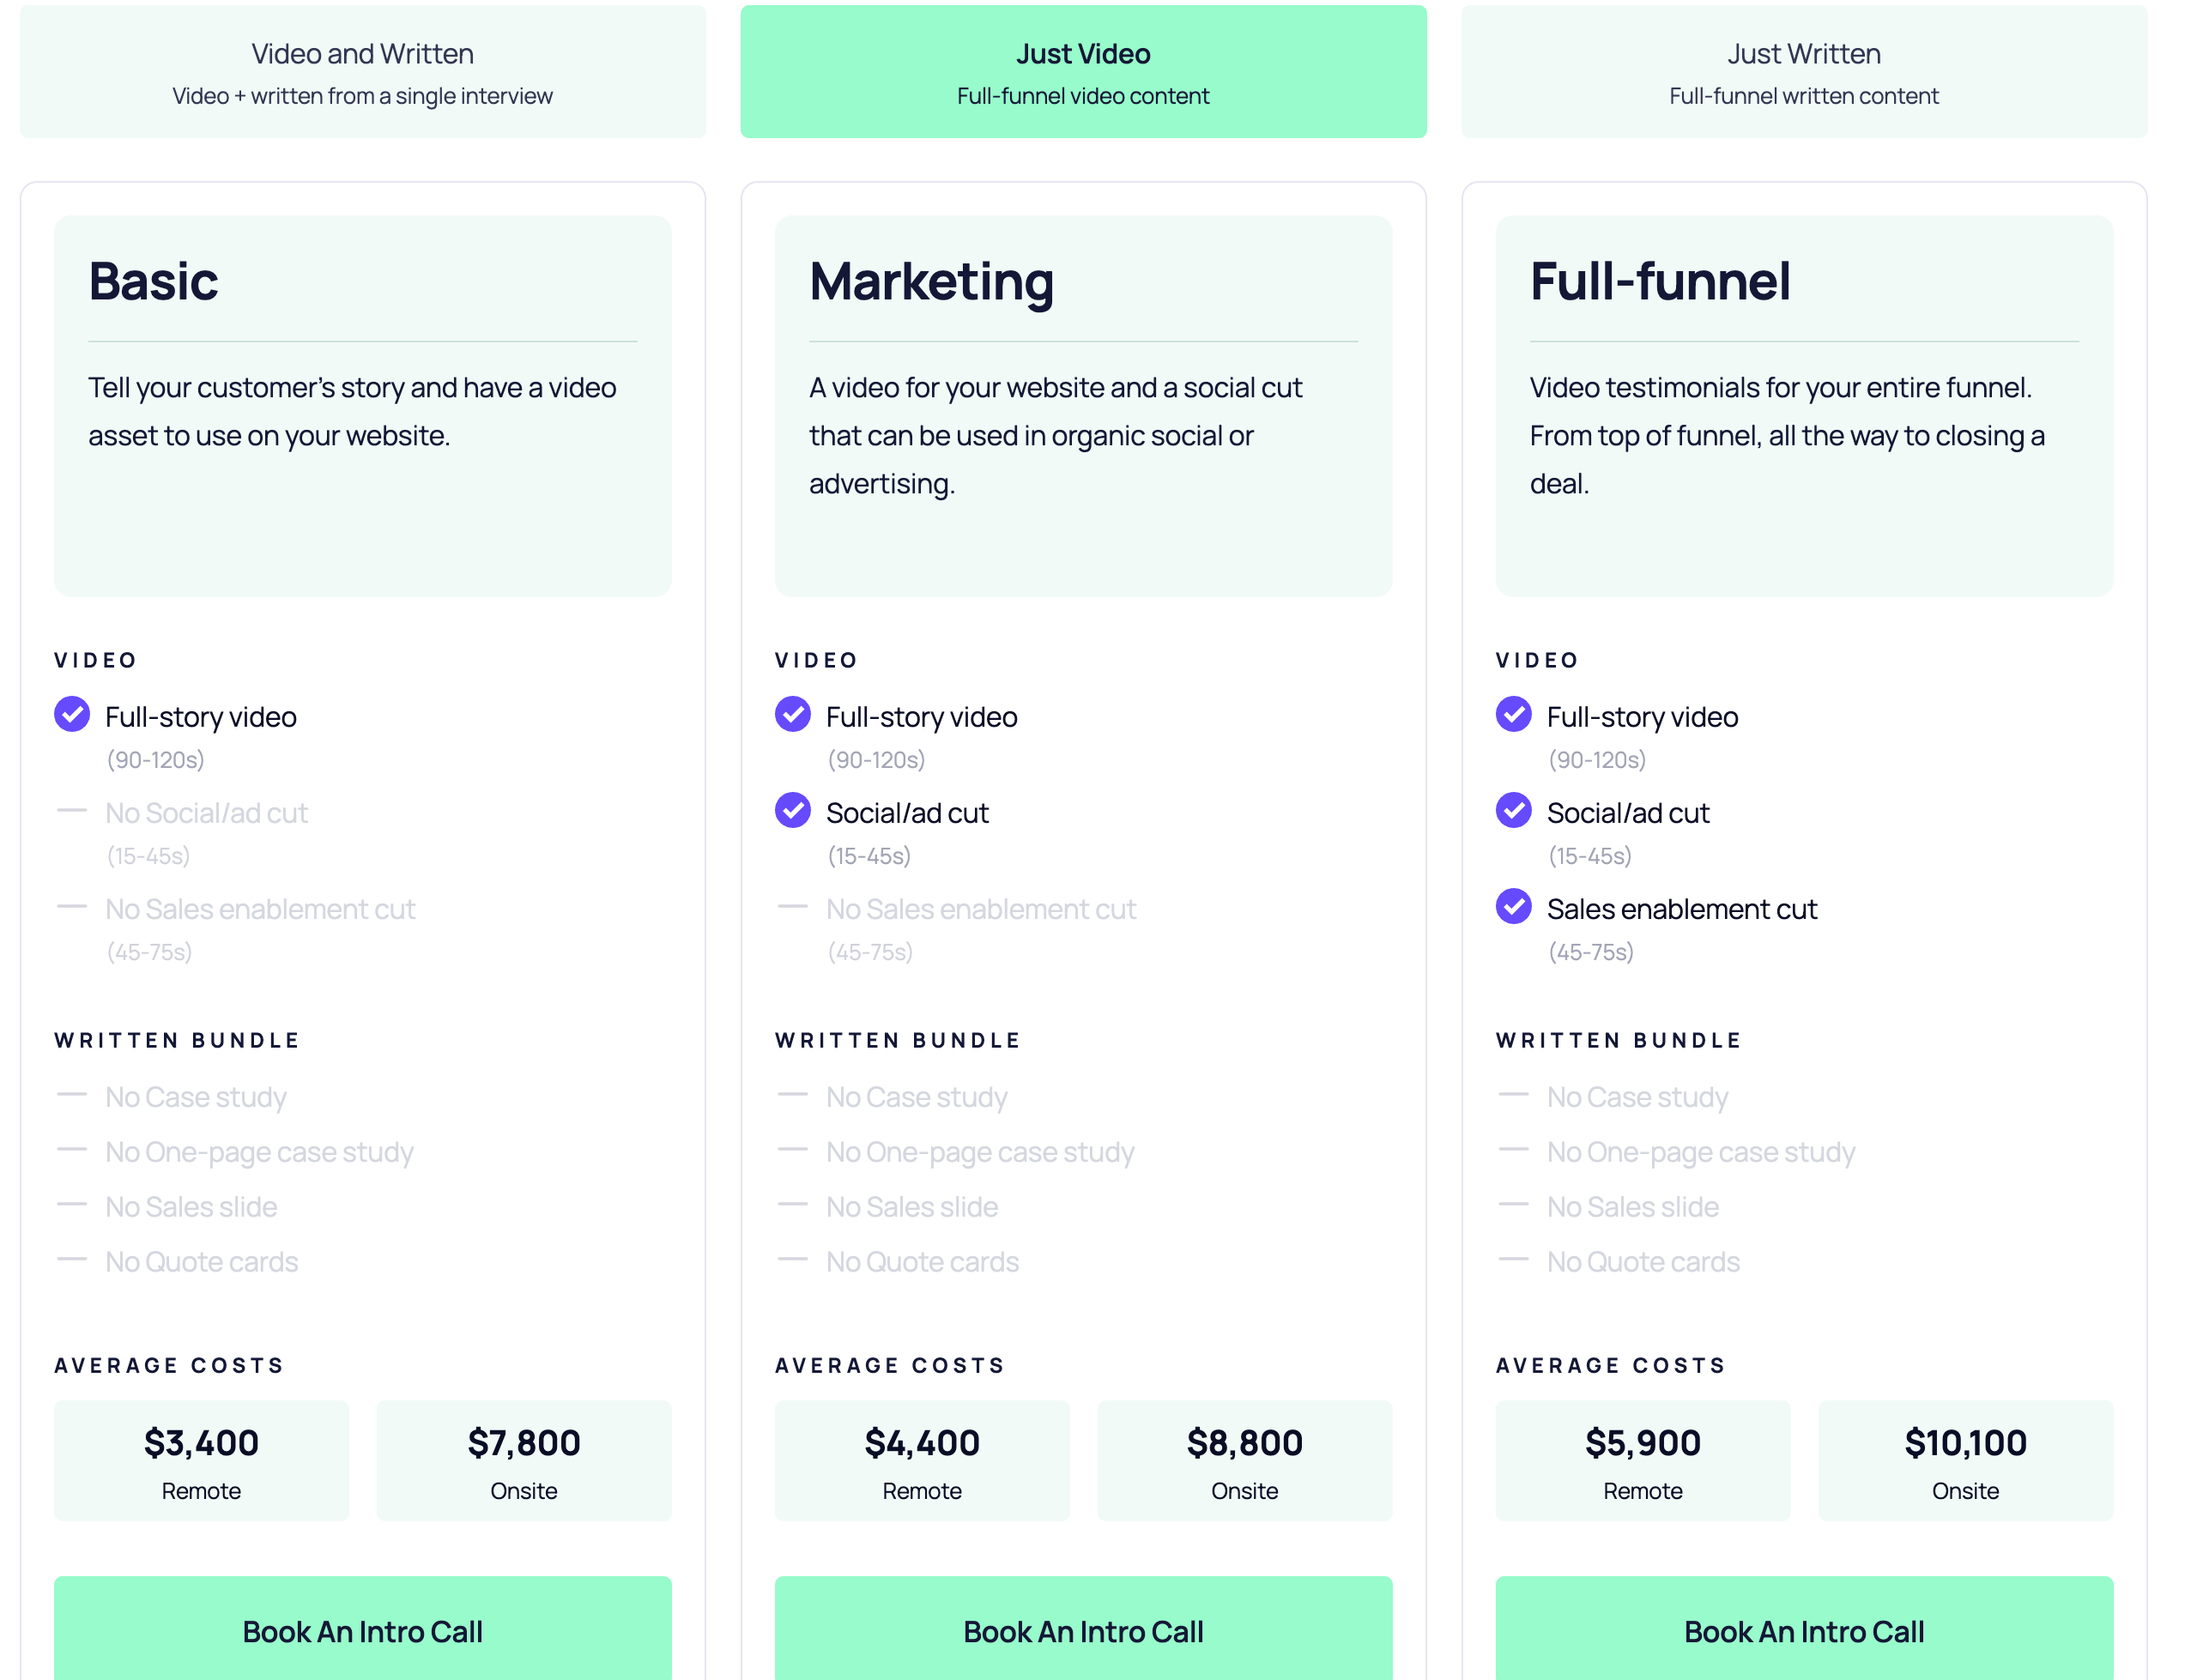This screenshot has width=2197, height=1680.
Task: Pick Full-funnel plan's $5,900 Remote cost
Action: coord(1641,1459)
